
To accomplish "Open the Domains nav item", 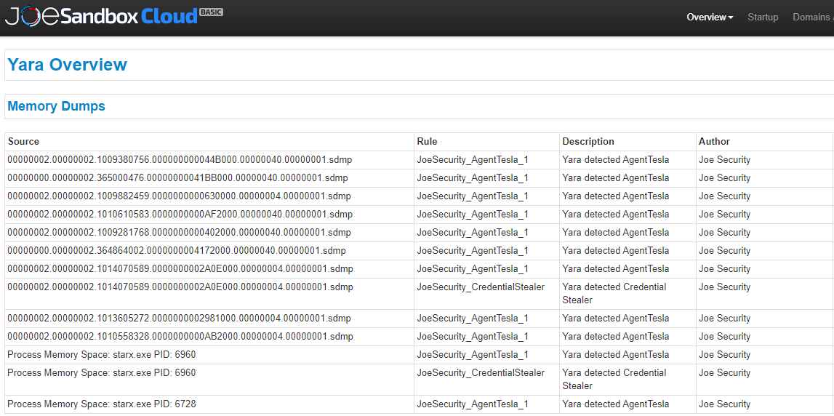I will 813,17.
